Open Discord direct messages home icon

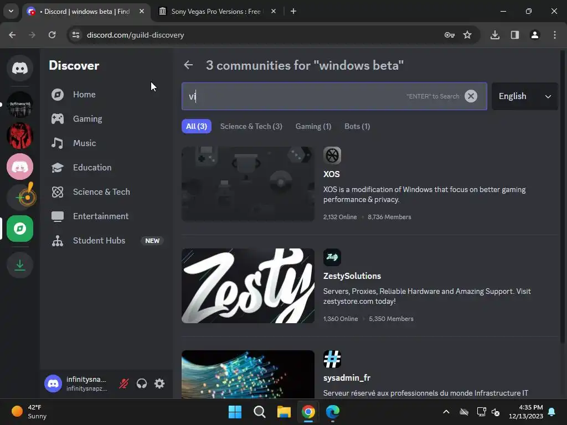pyautogui.click(x=20, y=68)
